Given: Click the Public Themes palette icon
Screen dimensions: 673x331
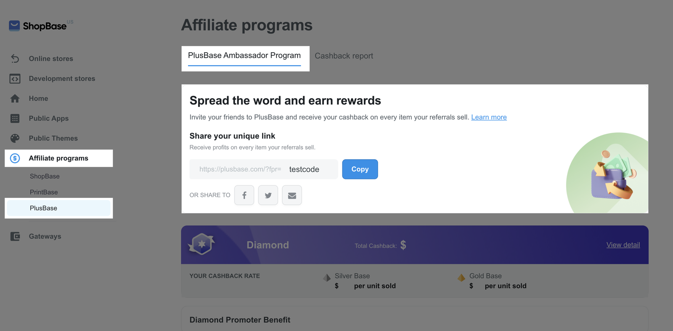Looking at the screenshot, I should click(15, 138).
